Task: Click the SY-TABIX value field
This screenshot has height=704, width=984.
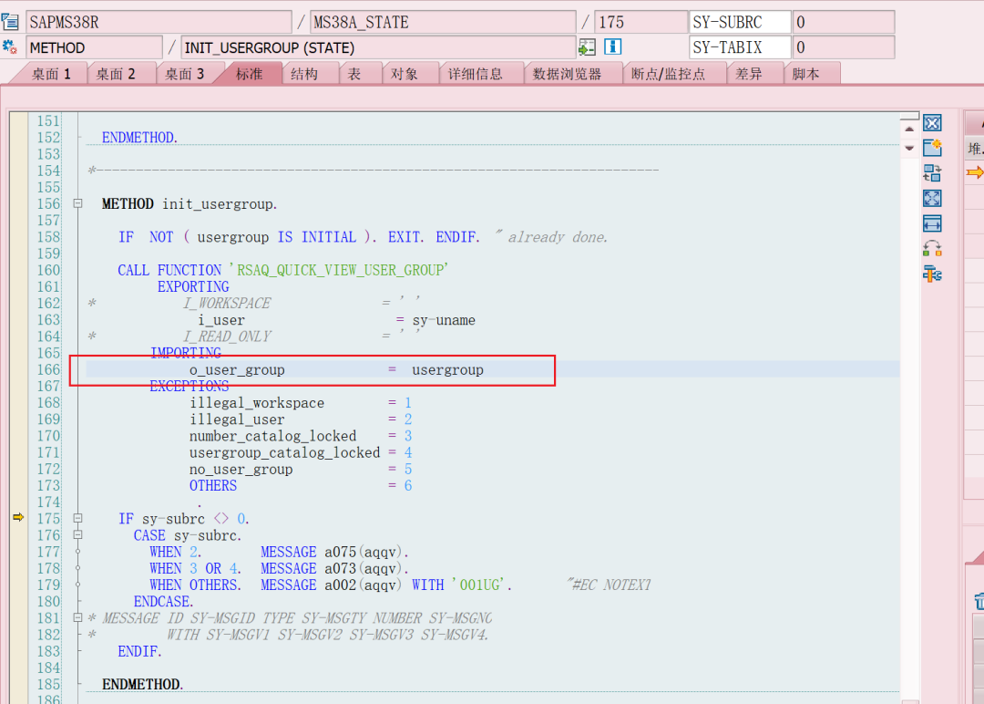Action: pos(844,47)
